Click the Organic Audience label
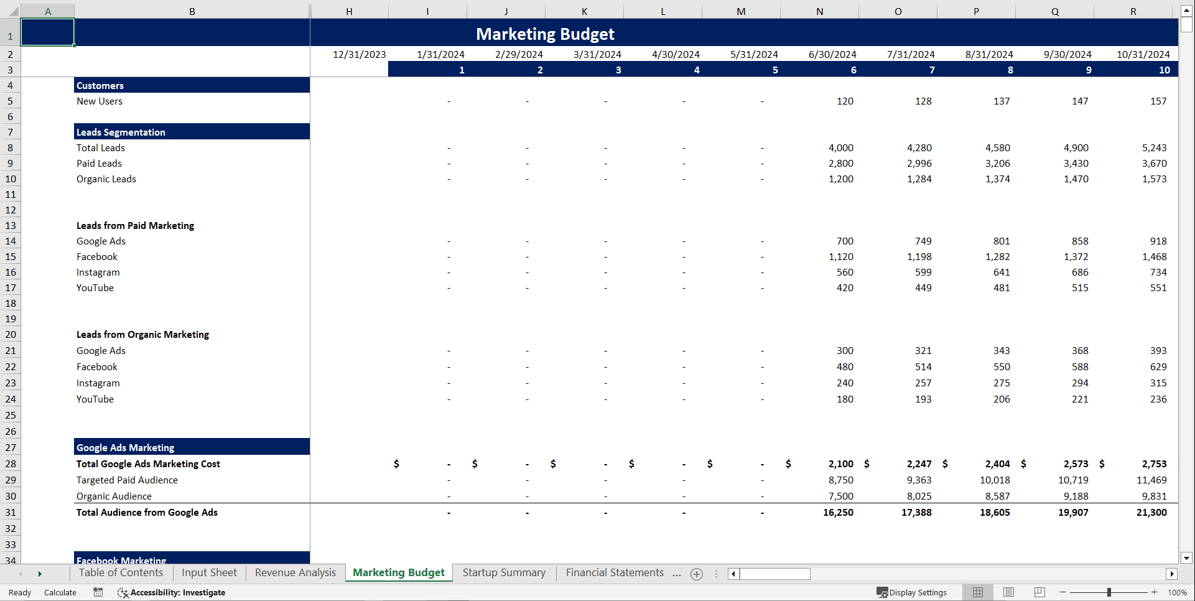 coord(114,496)
